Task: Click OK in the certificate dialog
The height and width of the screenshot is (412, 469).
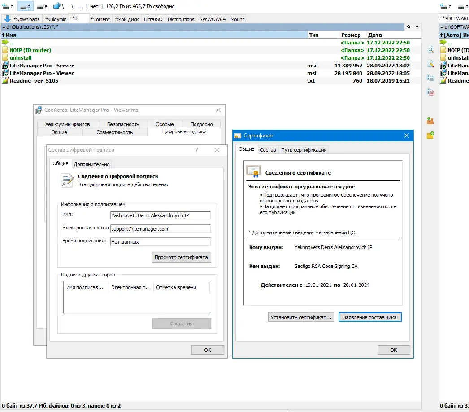Action: pos(393,350)
